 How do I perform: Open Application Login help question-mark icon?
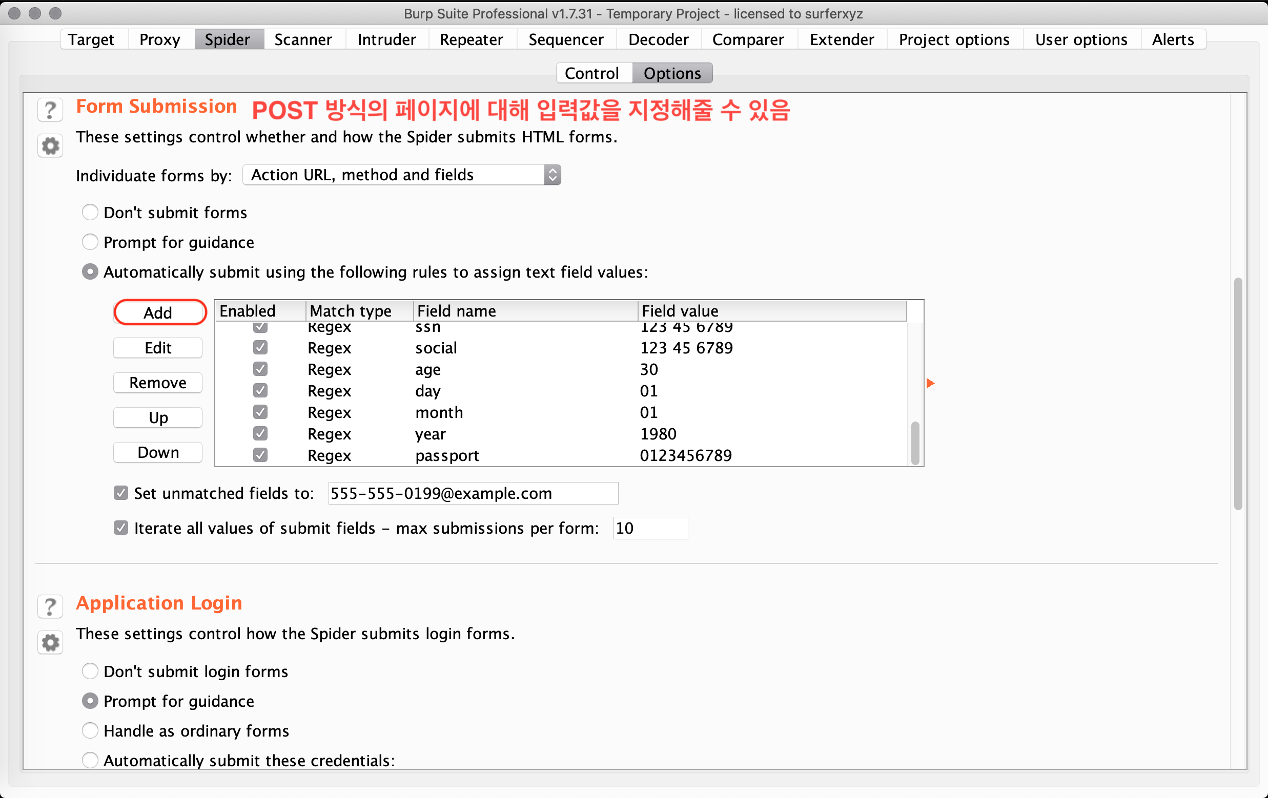pos(50,606)
